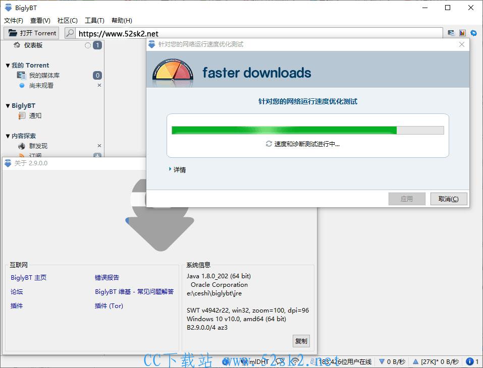Close the 尚未观看 sidebar entry
Image resolution: width=483 pixels, height=368 pixels.
(x=99, y=85)
